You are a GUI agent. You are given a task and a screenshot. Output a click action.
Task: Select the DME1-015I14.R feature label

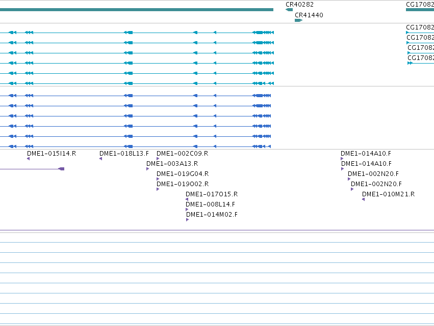(x=52, y=154)
